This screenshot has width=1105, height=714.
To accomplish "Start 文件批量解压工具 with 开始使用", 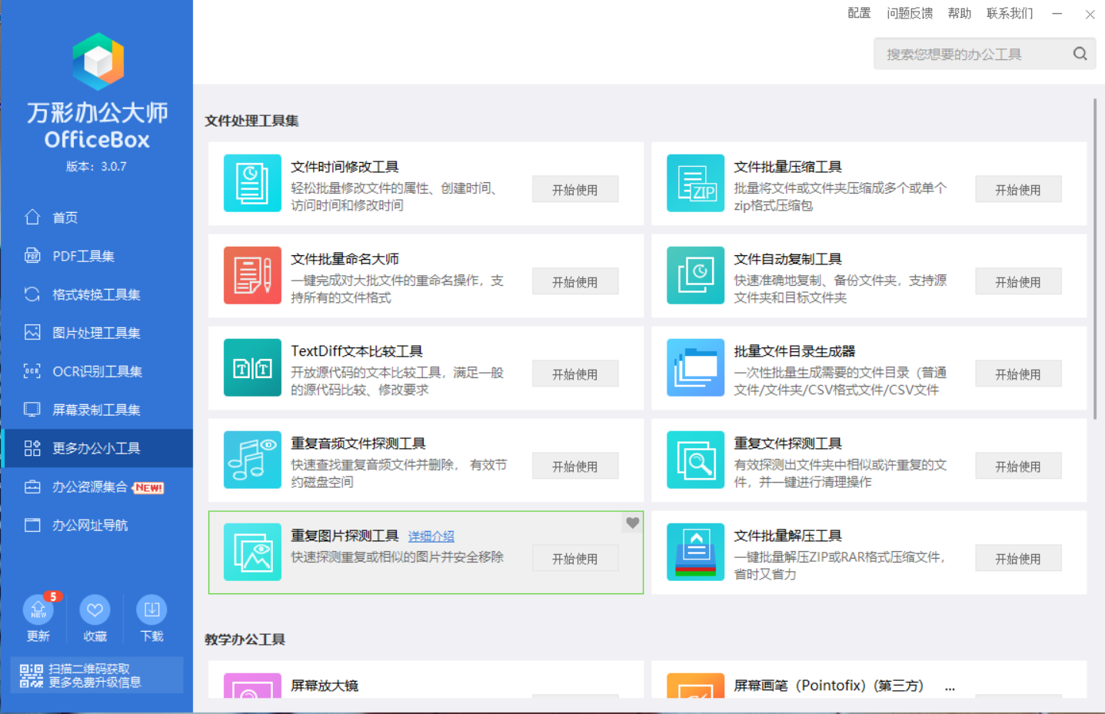I will pos(1018,559).
